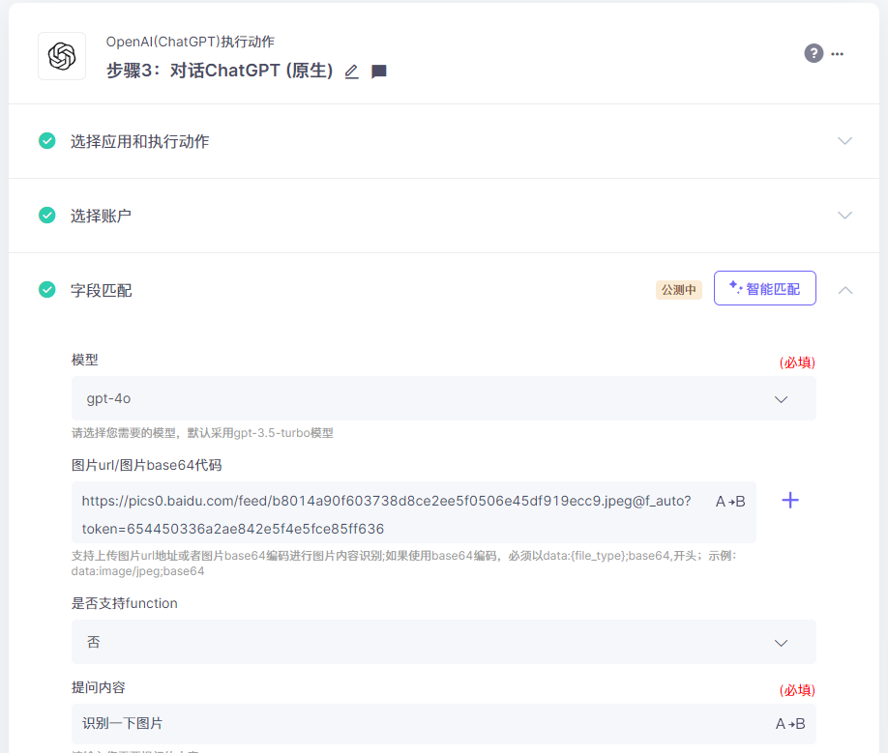Image resolution: width=888 pixels, height=753 pixels.
Task: Click the 模型 field label
Action: coord(85,360)
